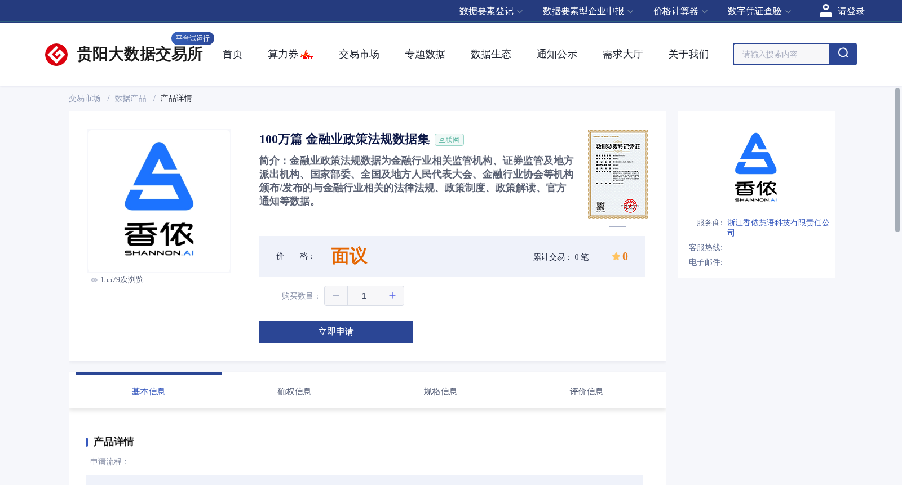This screenshot has width=902, height=485.
Task: Open the 首页 menu item
Action: click(232, 54)
